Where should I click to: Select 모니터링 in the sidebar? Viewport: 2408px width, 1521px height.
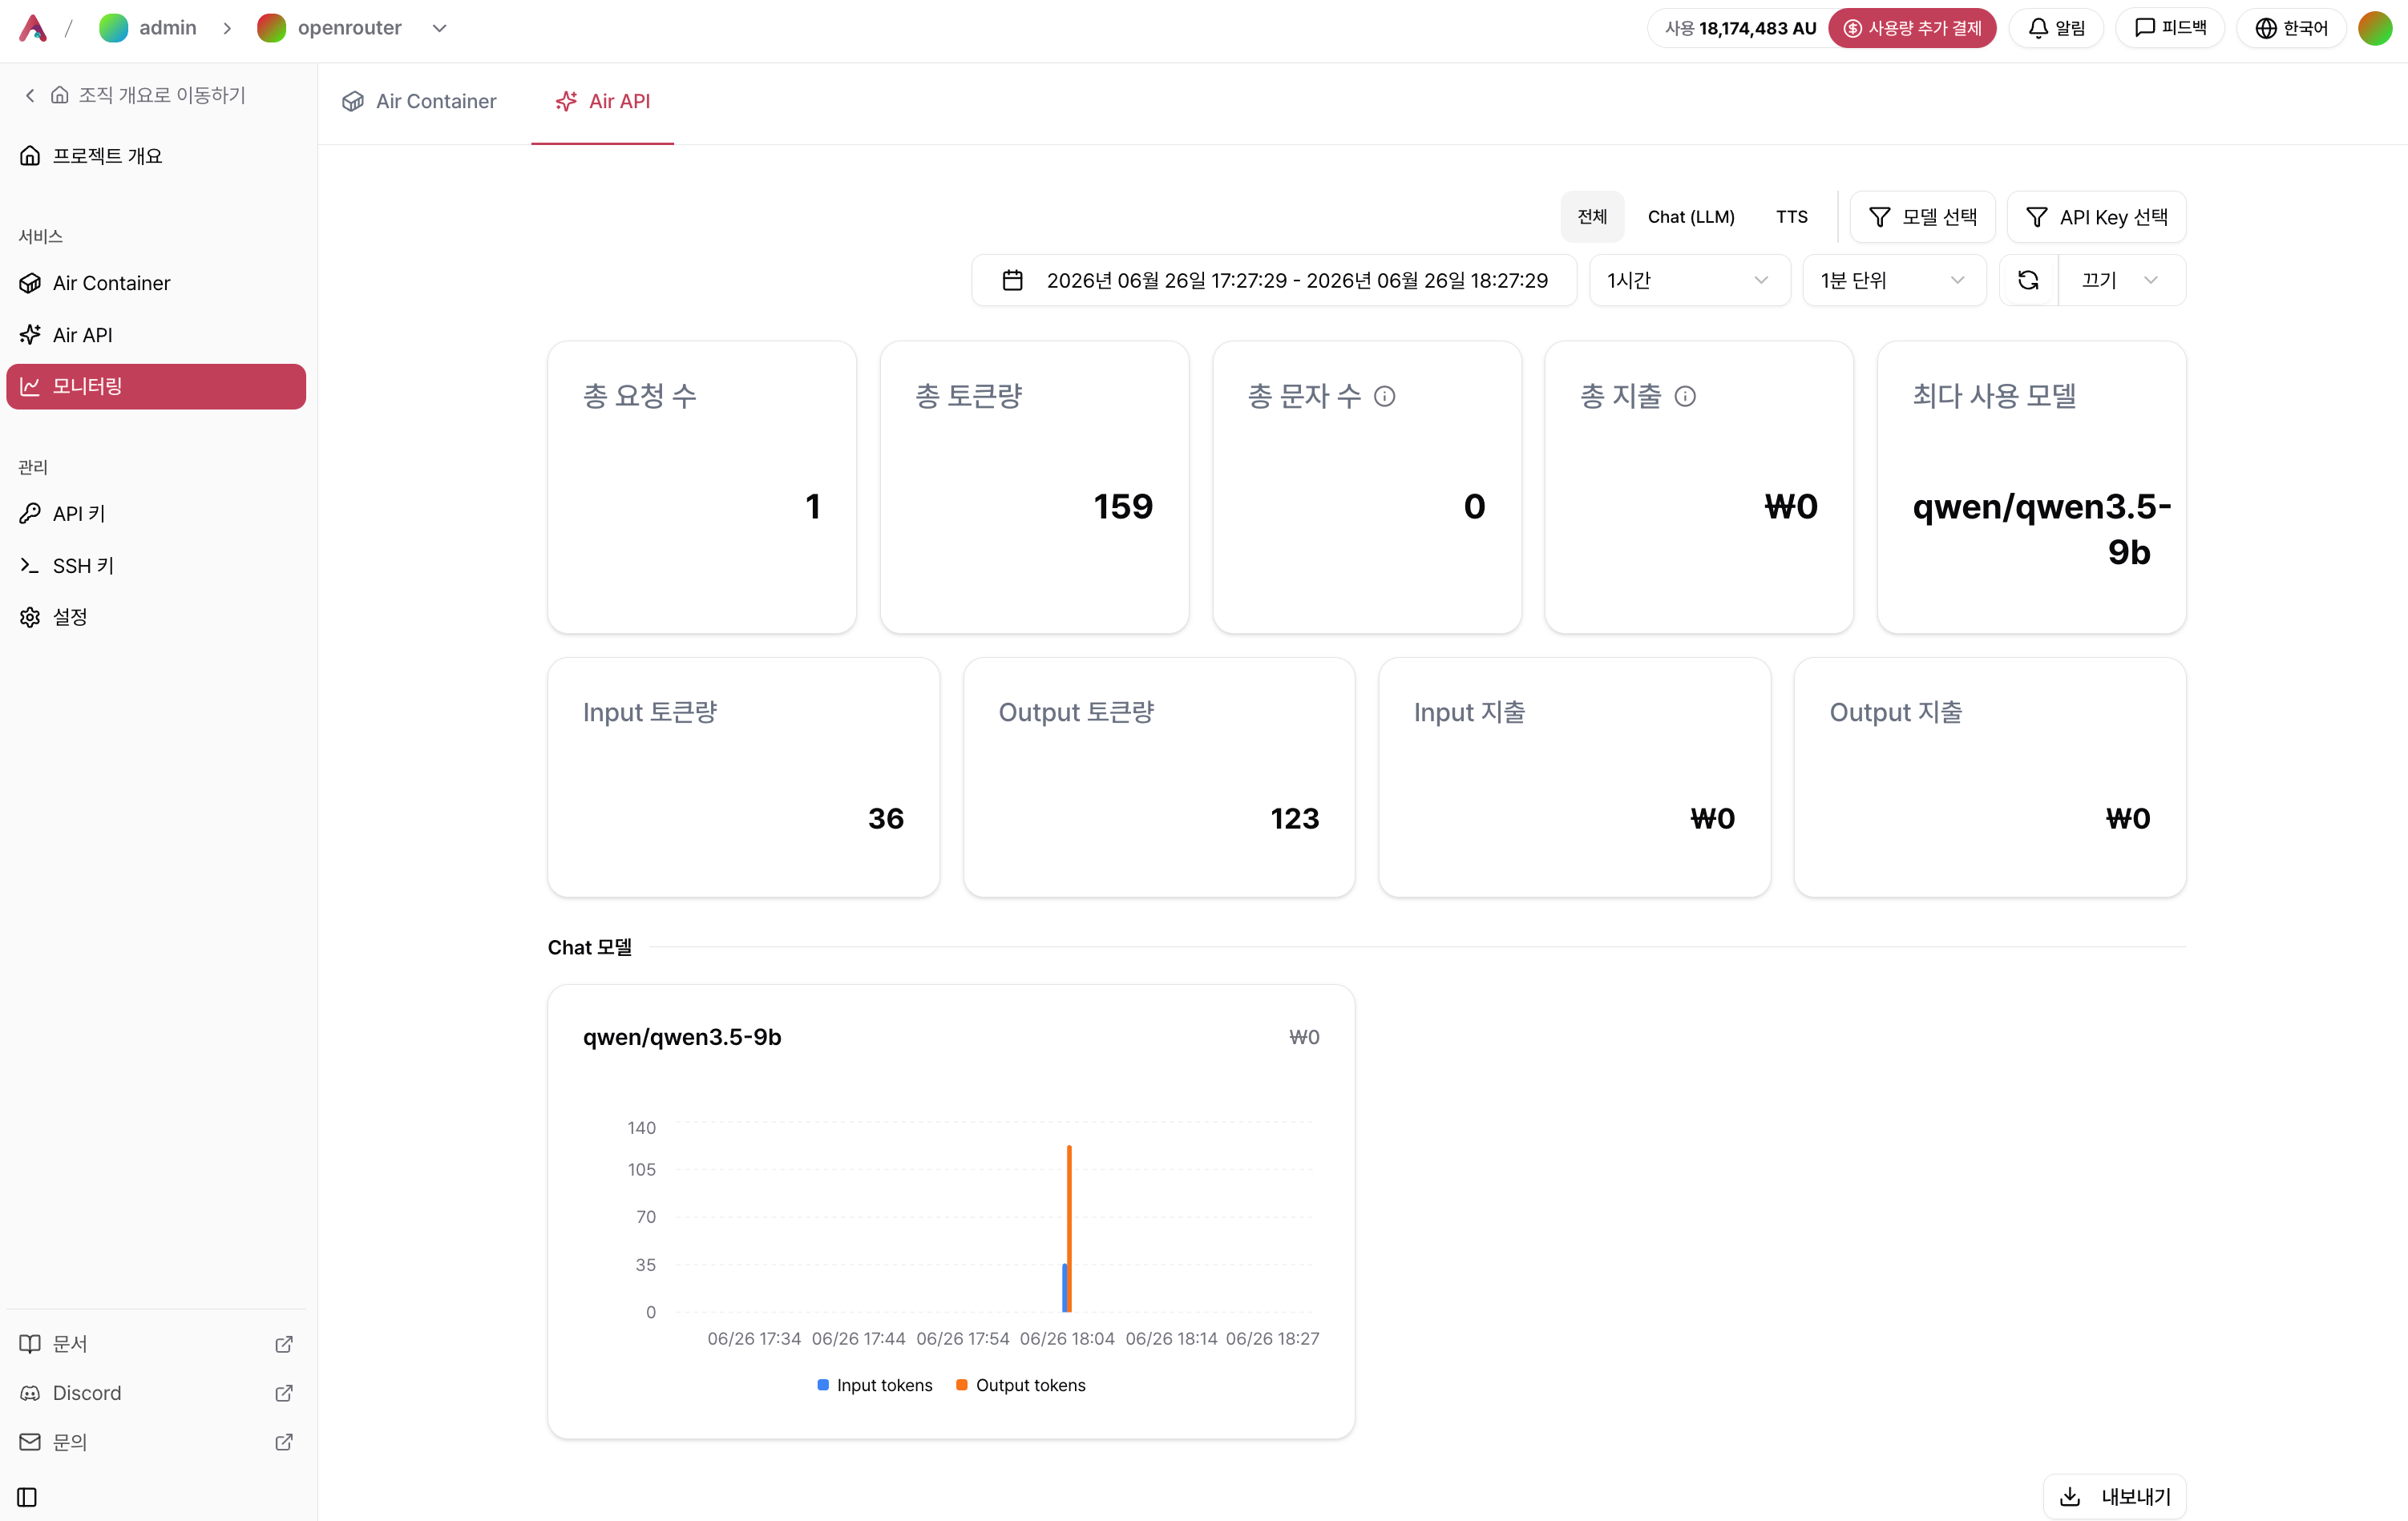[x=156, y=386]
